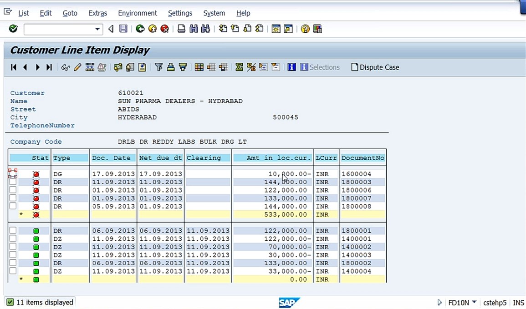Open the Goto menu

coord(70,13)
